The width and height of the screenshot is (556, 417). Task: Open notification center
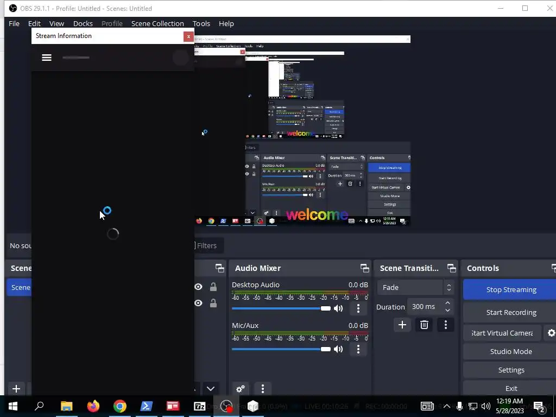(x=539, y=407)
